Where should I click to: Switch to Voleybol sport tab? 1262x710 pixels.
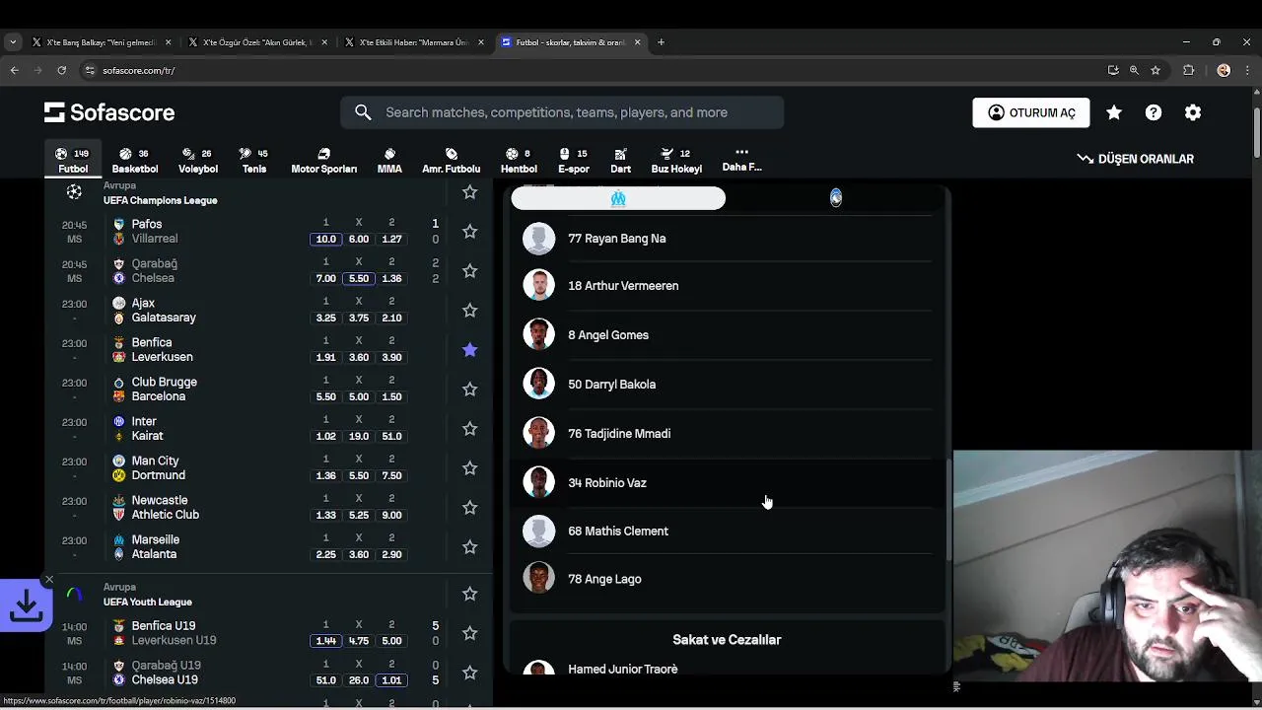[x=198, y=161]
